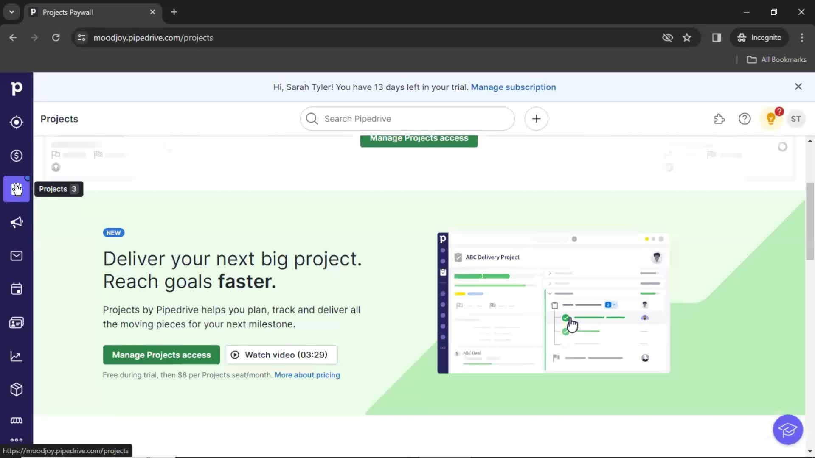Open the Products sidebar icon
This screenshot has width=815, height=458.
[x=16, y=389]
